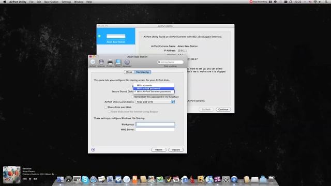Open the File menu

pos(32,2)
